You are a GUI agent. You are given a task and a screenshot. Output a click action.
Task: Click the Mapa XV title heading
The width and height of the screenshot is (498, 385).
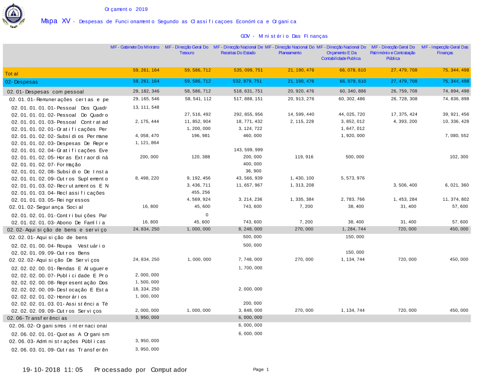tap(55, 21)
